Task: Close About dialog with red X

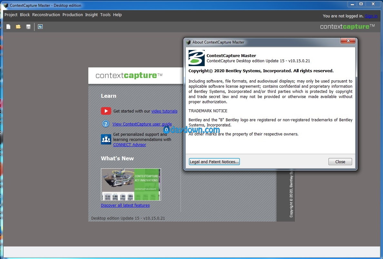Action: coord(348,41)
